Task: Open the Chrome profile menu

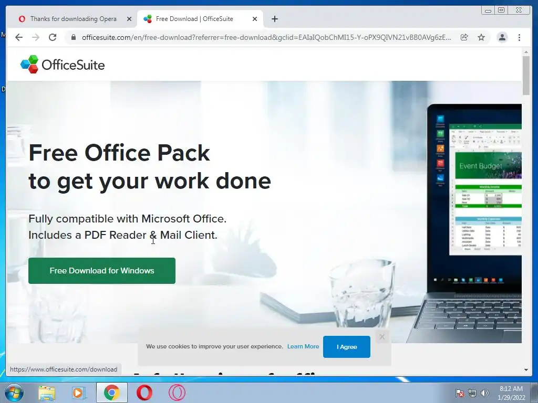Action: pos(502,37)
